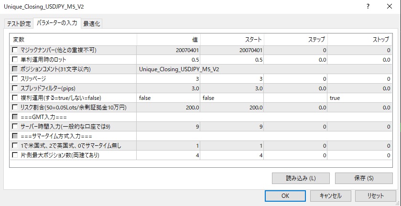Select the パラメーターの入力 tab

57,23
